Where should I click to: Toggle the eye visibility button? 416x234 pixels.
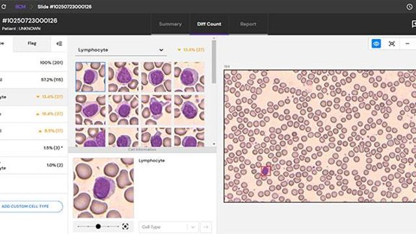pyautogui.click(x=376, y=44)
